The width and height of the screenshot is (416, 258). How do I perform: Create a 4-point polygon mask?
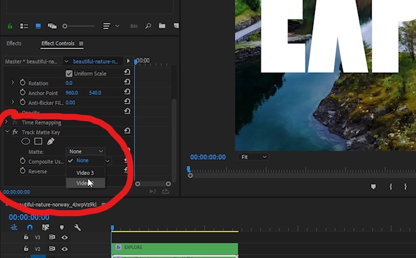38,142
